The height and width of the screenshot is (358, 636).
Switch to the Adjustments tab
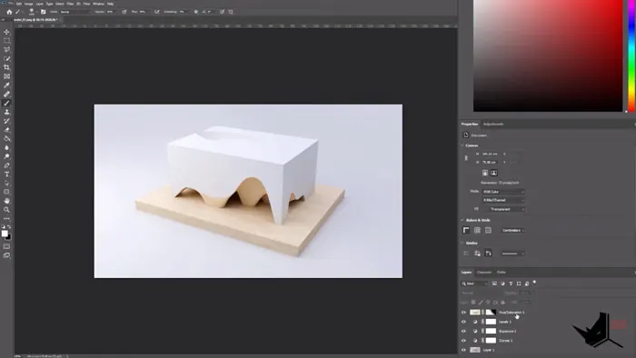pos(493,124)
